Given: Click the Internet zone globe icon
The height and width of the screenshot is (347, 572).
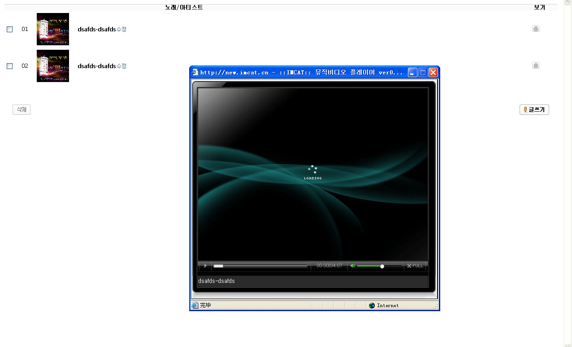Looking at the screenshot, I should pos(372,306).
